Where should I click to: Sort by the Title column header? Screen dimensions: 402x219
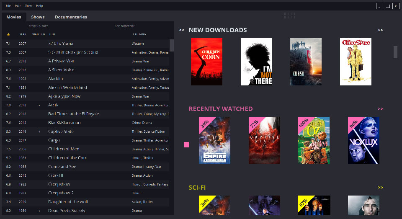[52, 34]
